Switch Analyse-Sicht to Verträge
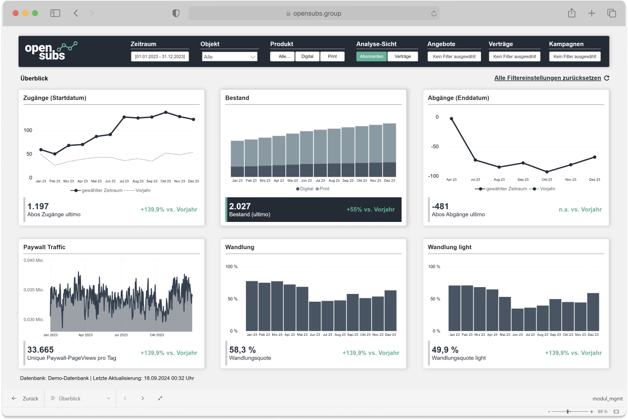Image resolution: width=628 pixels, height=420 pixels. (403, 56)
